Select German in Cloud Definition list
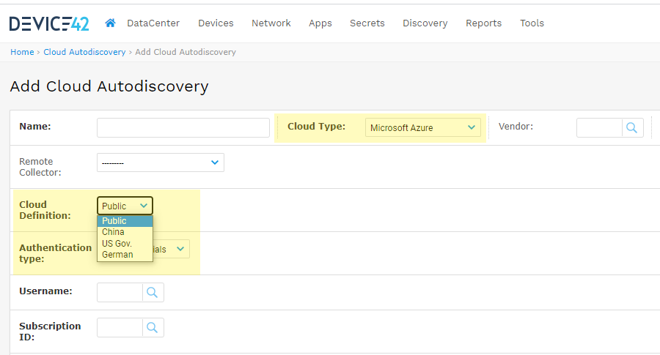 125,255
